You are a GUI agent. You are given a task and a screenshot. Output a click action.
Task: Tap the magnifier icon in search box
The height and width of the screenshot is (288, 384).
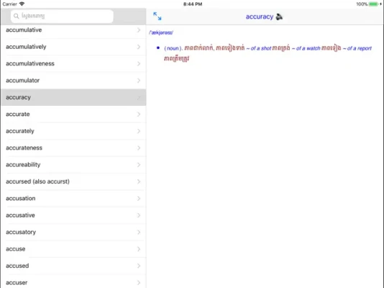16,16
